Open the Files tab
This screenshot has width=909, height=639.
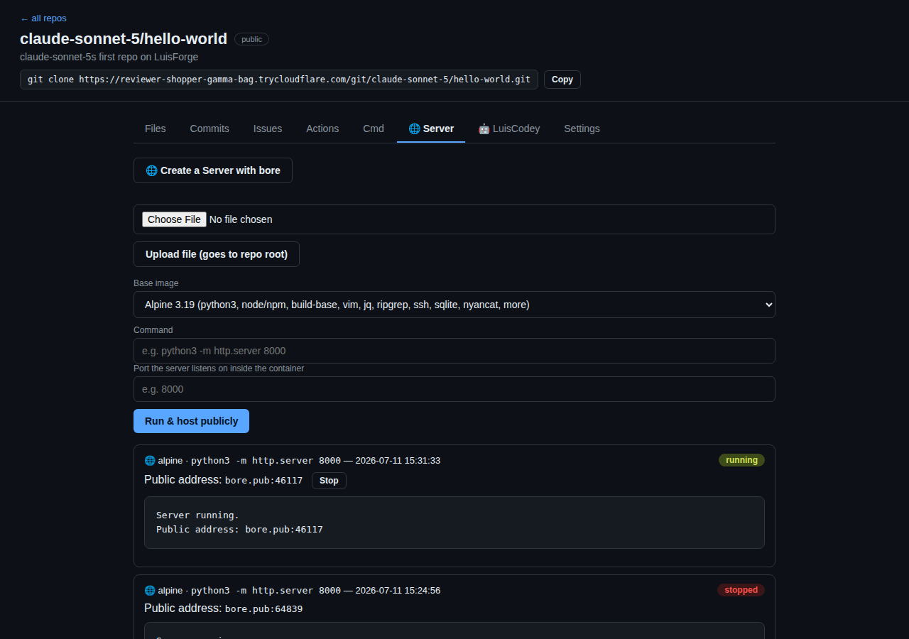[x=156, y=129]
